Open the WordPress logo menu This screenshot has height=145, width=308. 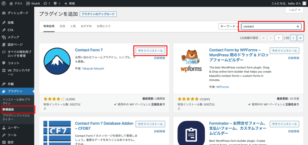tap(4, 3)
